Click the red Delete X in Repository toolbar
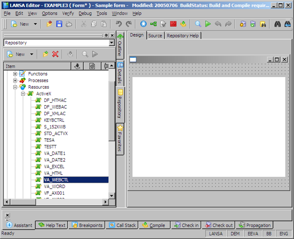 pos(55,54)
